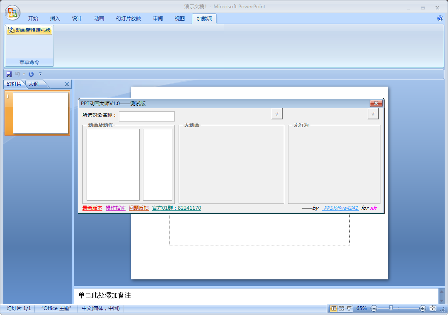Launch the 动画窗格增强版 add-in command
Image resolution: width=448 pixels, height=315 pixels.
(29, 30)
